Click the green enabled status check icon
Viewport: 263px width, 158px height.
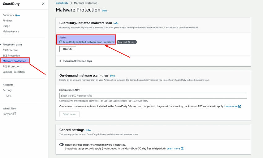tap(61, 42)
